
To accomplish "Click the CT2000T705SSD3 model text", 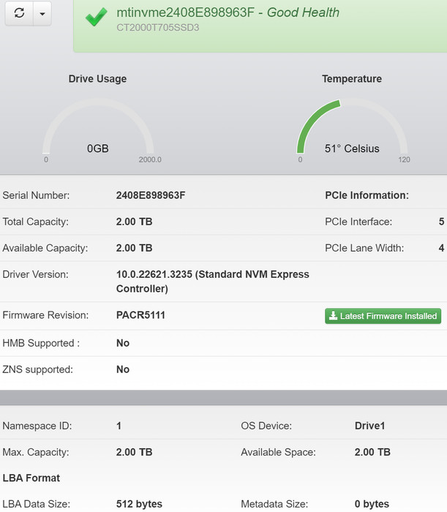I will click(x=158, y=28).
